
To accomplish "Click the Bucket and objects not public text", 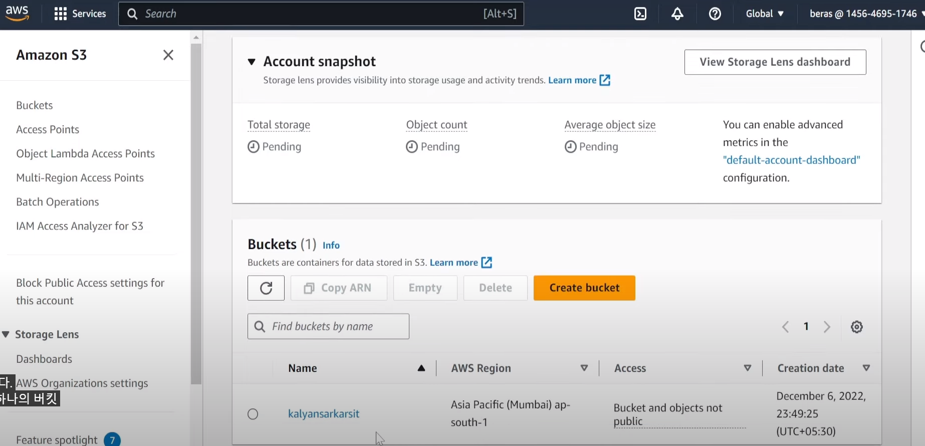I will [668, 414].
